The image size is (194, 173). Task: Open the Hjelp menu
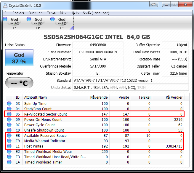(x=74, y=13)
